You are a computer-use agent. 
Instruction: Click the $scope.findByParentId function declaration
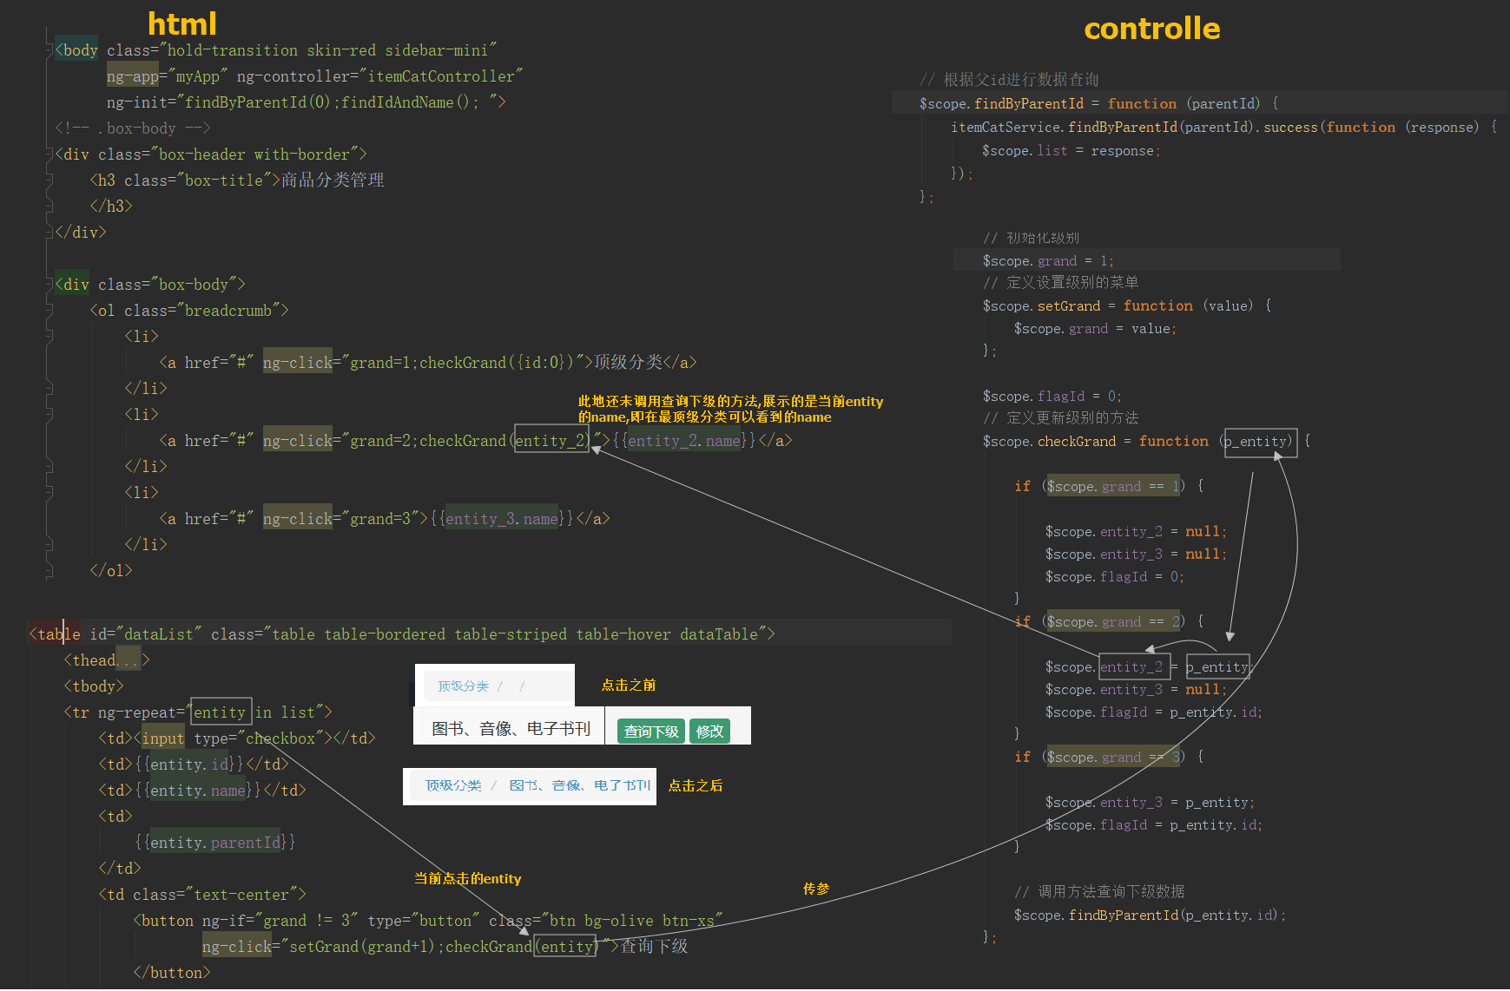click(x=1099, y=103)
